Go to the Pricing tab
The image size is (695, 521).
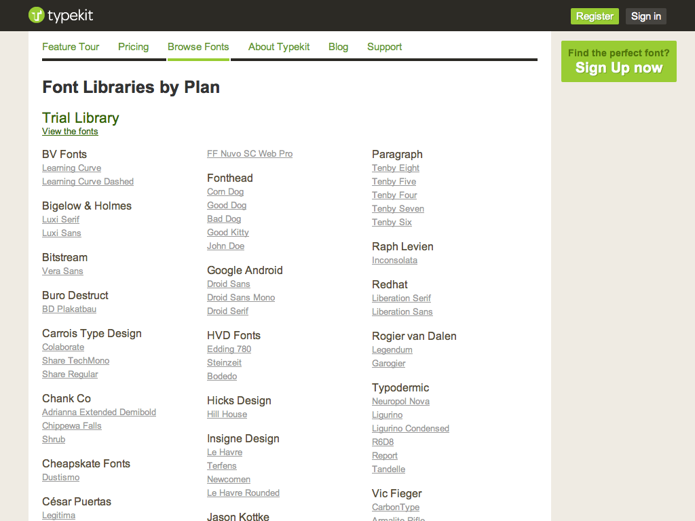click(133, 47)
